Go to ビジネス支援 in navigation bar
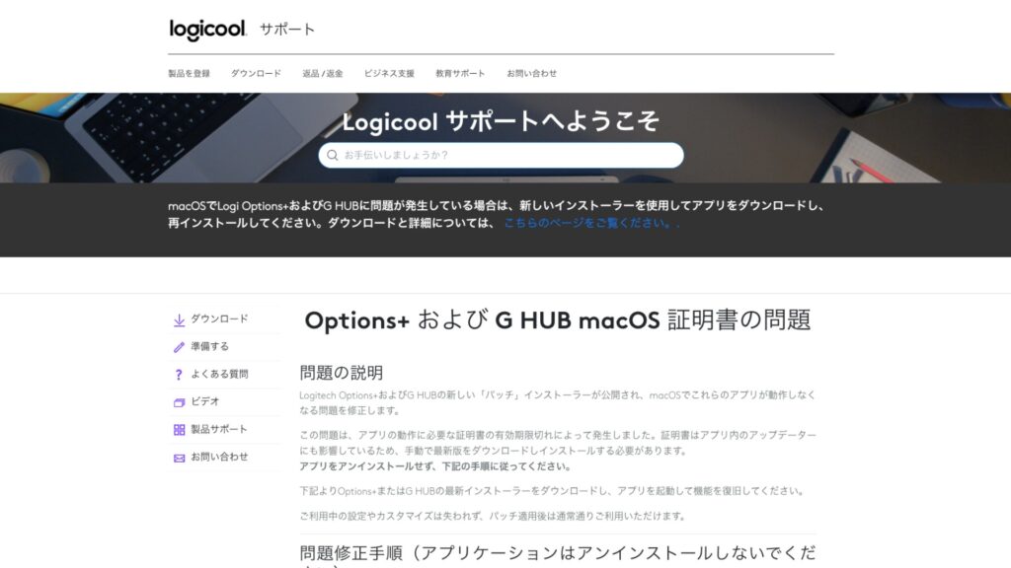 point(389,74)
